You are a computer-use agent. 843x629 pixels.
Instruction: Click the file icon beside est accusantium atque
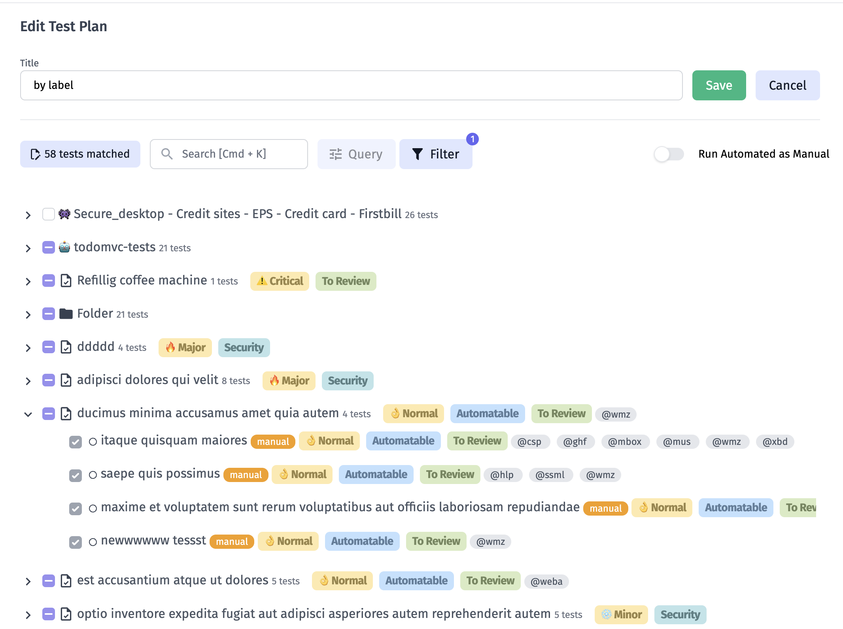click(66, 581)
